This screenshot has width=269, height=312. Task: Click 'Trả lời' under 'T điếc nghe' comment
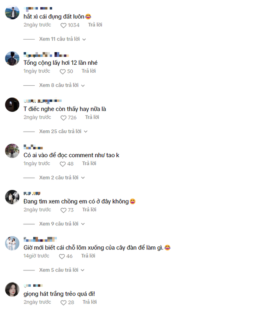(x=92, y=117)
